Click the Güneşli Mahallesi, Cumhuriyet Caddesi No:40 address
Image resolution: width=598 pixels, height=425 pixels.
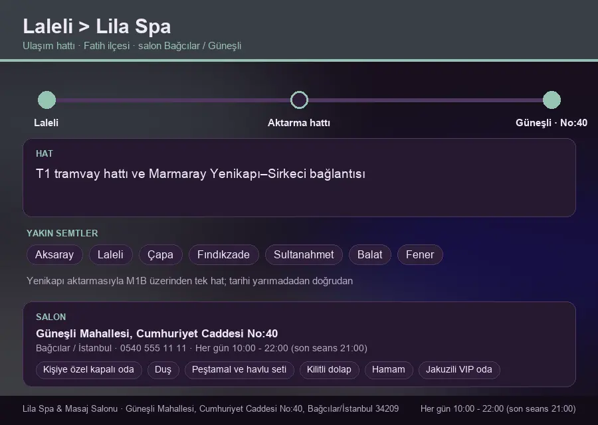coord(157,333)
